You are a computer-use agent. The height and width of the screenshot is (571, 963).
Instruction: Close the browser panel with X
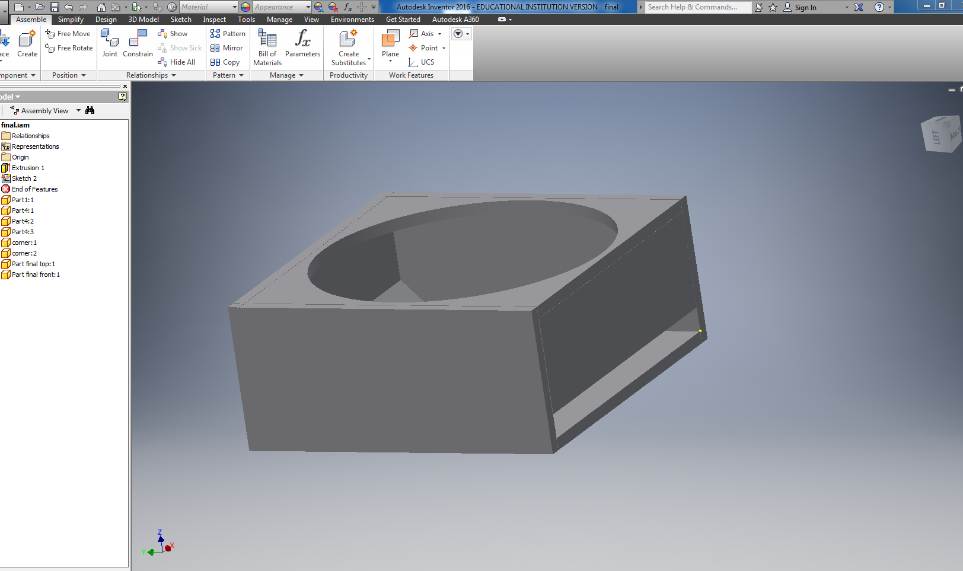point(125,86)
